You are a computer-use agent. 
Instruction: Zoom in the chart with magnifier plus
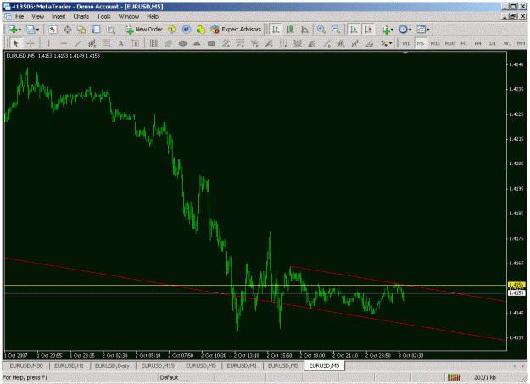point(321,30)
